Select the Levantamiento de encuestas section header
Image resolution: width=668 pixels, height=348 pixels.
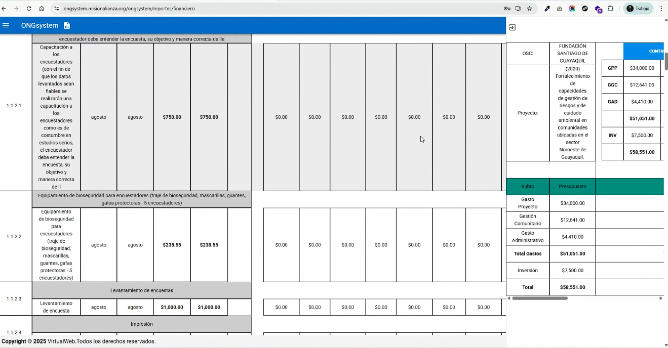tap(141, 290)
